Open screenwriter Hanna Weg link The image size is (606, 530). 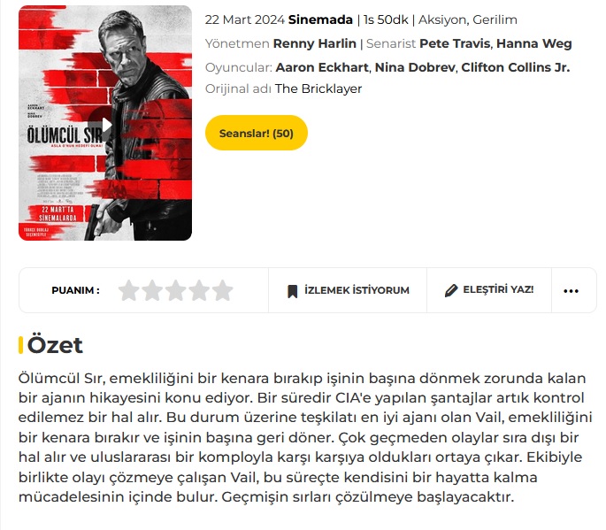coord(534,43)
